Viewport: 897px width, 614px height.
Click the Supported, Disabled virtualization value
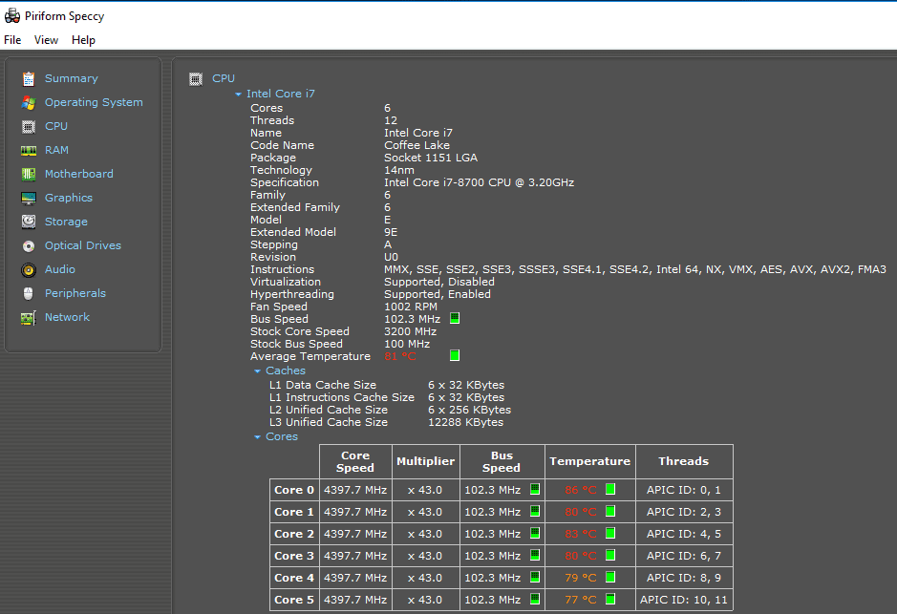[x=439, y=282]
